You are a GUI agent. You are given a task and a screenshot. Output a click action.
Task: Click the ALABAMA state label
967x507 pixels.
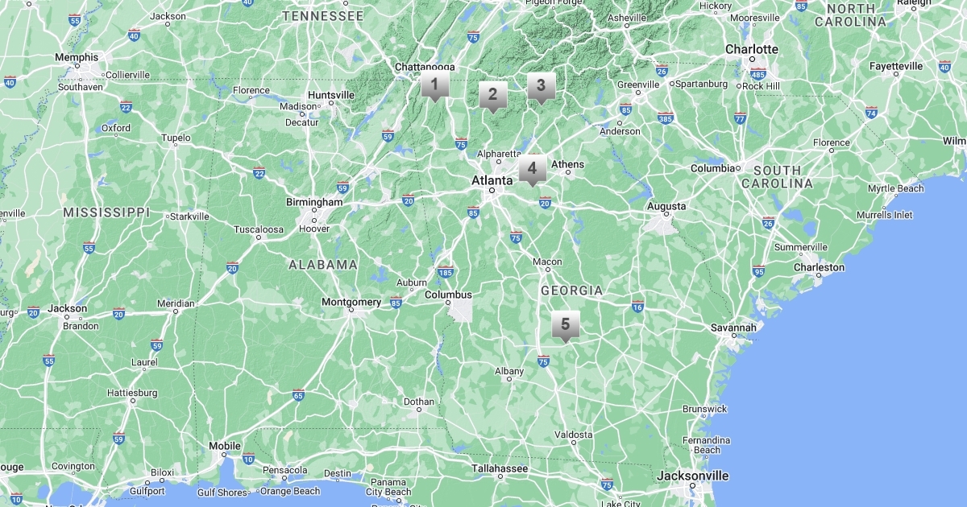click(x=322, y=265)
